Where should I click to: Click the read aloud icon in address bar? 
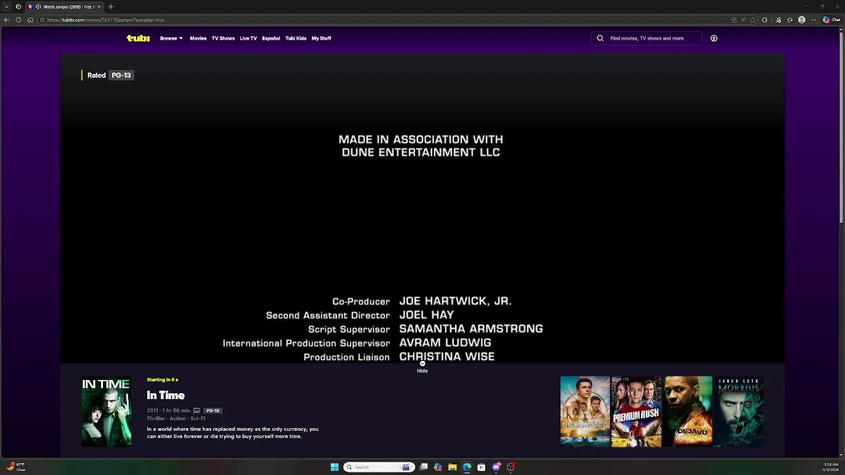(x=743, y=20)
